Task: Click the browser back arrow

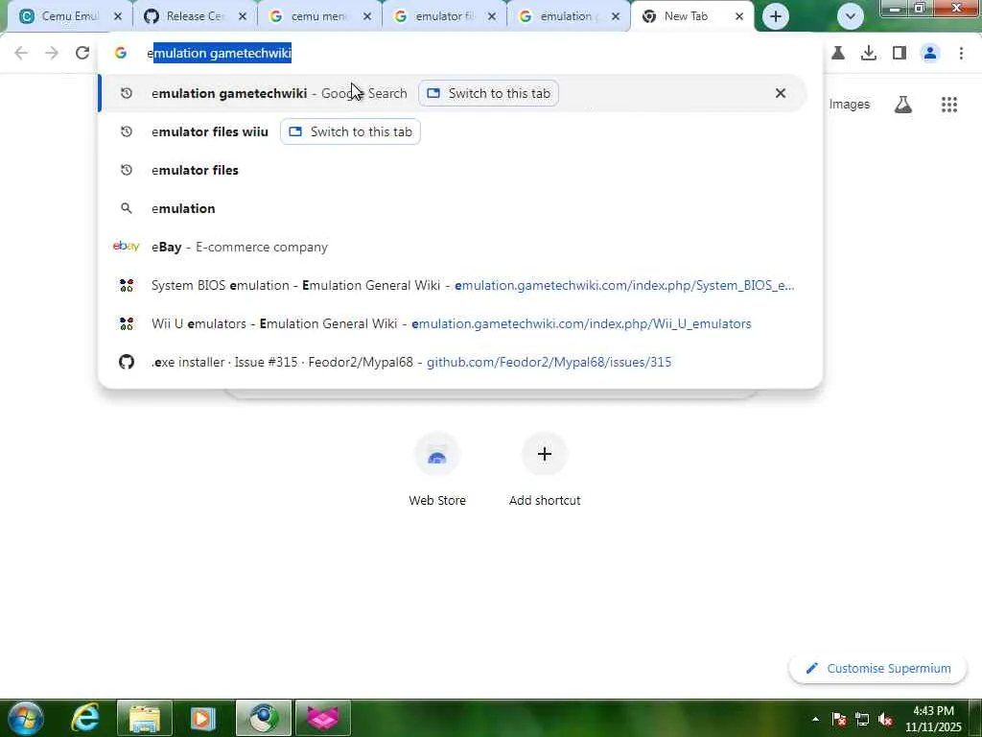Action: click(21, 54)
